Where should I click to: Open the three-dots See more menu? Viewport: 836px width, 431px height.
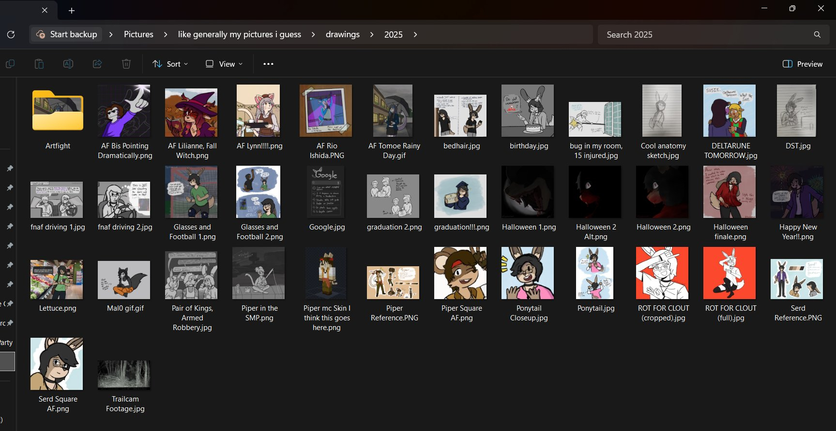268,64
